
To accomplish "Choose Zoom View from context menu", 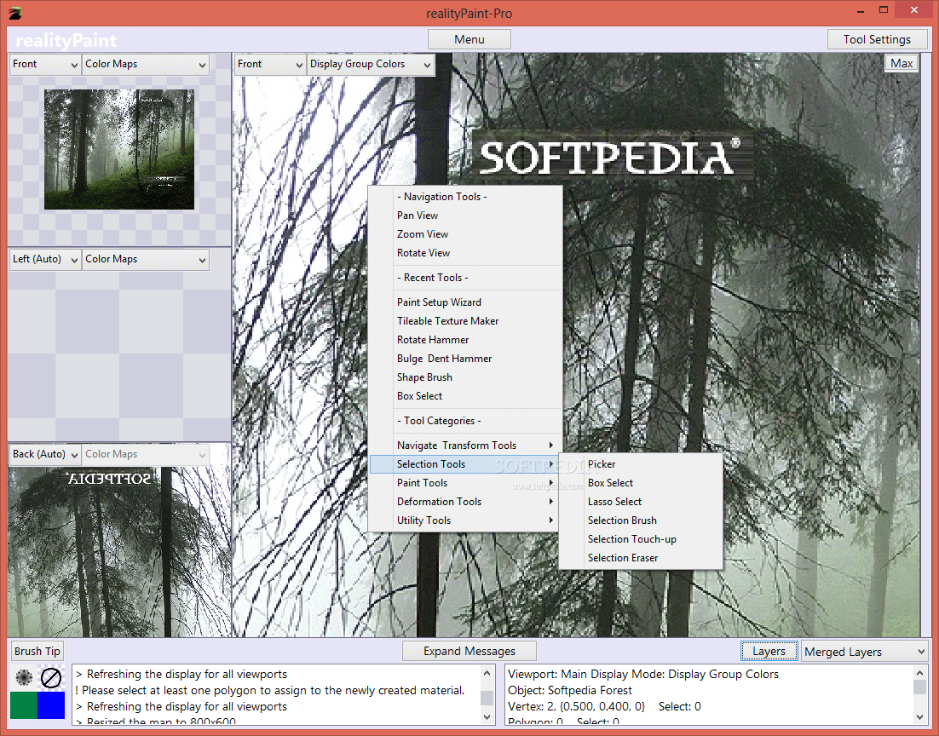I will coord(464,234).
